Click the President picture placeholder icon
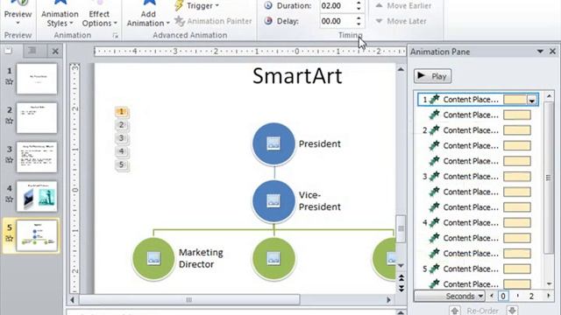Image resolution: width=561 pixels, height=315 pixels. click(273, 143)
